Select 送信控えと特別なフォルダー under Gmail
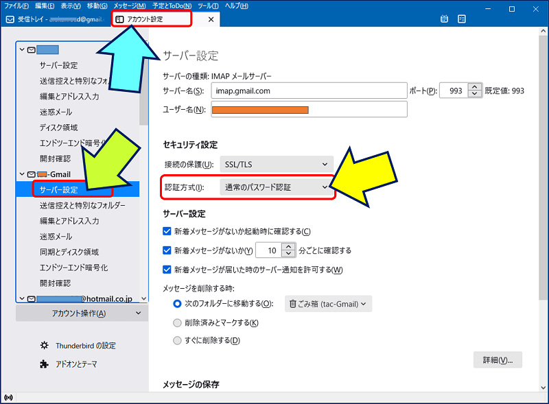The width and height of the screenshot is (549, 404). pyautogui.click(x=82, y=205)
